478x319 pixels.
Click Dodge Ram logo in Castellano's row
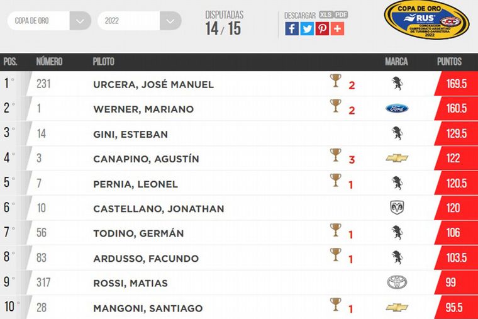pyautogui.click(x=397, y=208)
